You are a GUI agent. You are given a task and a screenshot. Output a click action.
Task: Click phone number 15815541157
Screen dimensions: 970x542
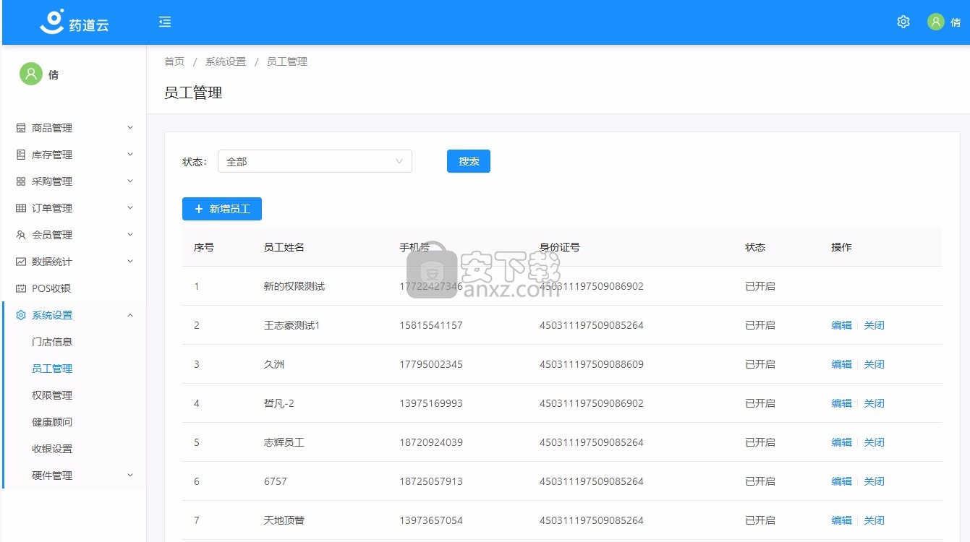click(431, 325)
